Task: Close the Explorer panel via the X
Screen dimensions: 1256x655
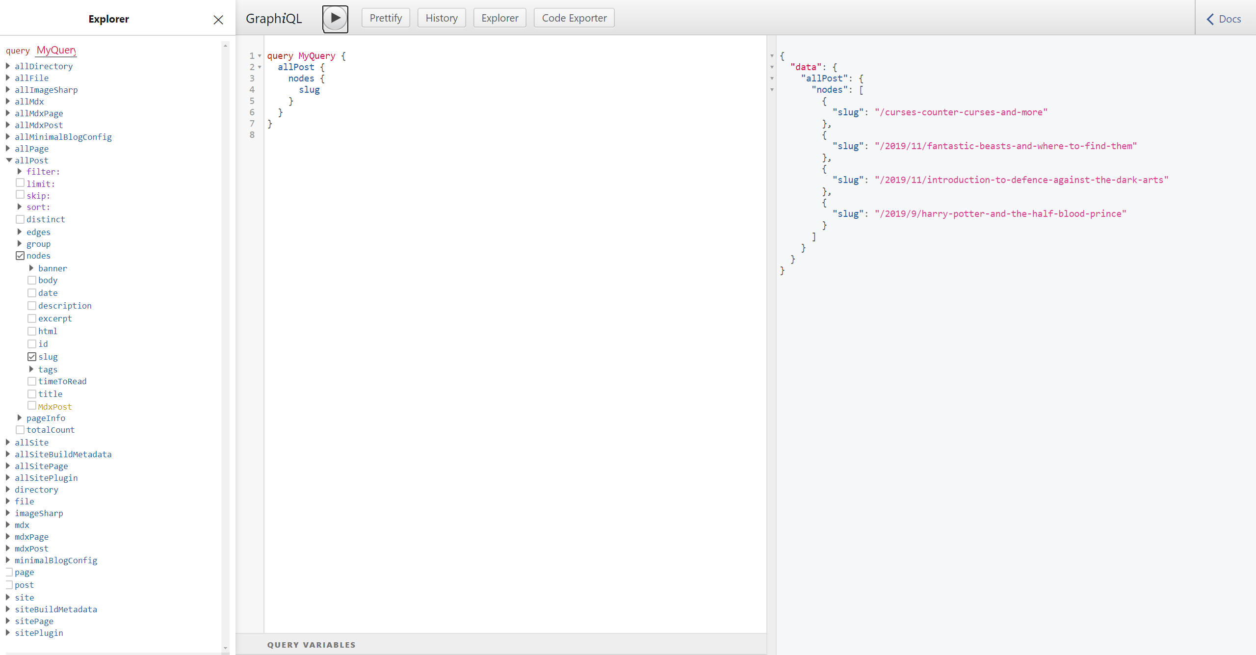Action: click(218, 20)
